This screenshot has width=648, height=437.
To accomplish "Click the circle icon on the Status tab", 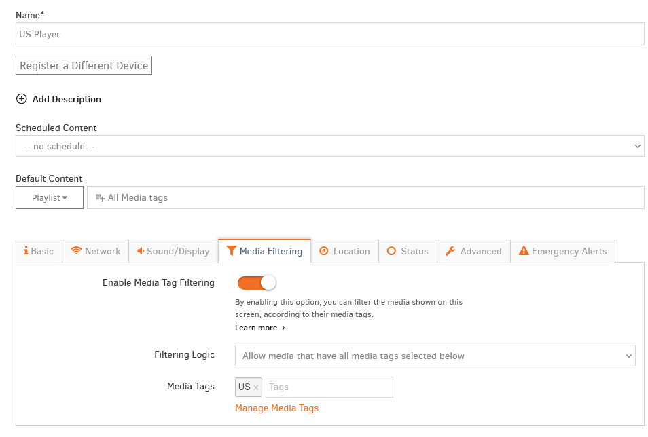I will point(392,251).
